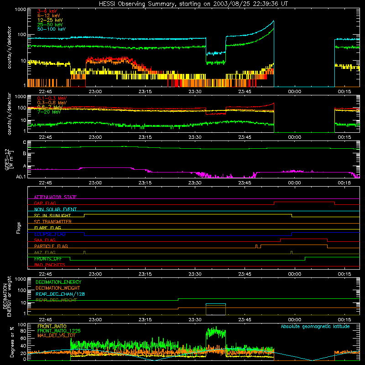Click the Absolute geomagnetic latitude label
Viewport: 365px width, 365px height.
point(315,326)
